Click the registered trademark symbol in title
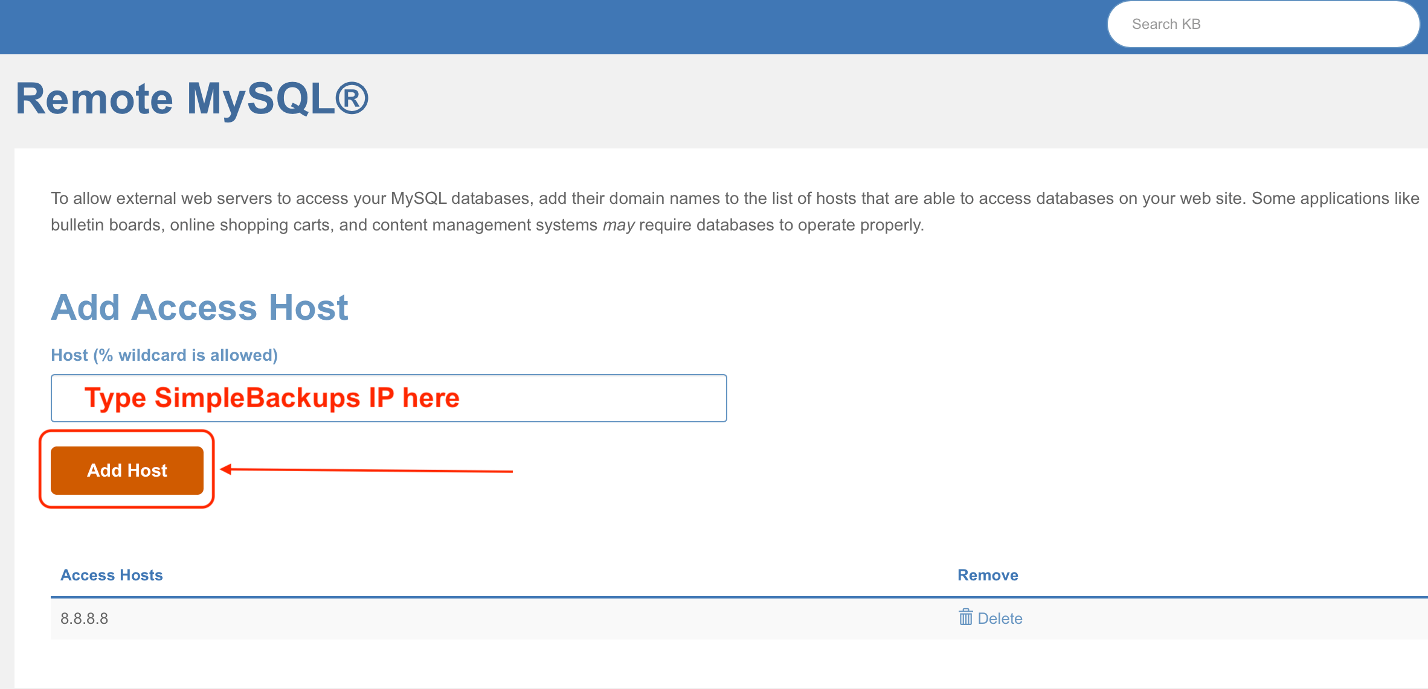1428x689 pixels. (352, 98)
